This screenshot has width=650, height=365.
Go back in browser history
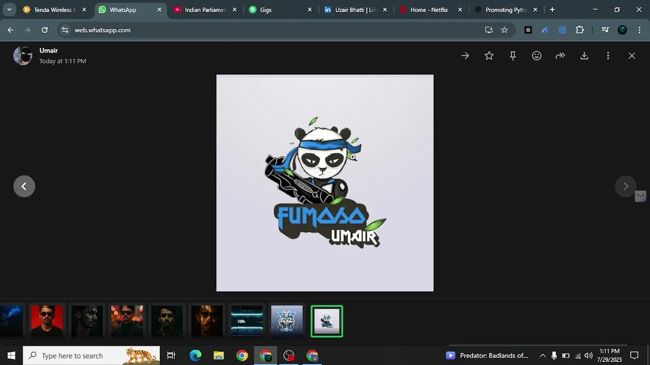(11, 30)
